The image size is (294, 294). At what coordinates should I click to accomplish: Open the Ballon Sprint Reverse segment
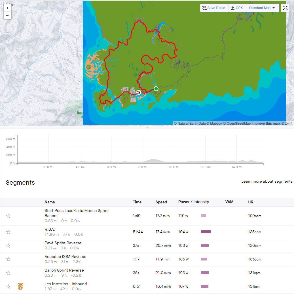click(x=64, y=270)
